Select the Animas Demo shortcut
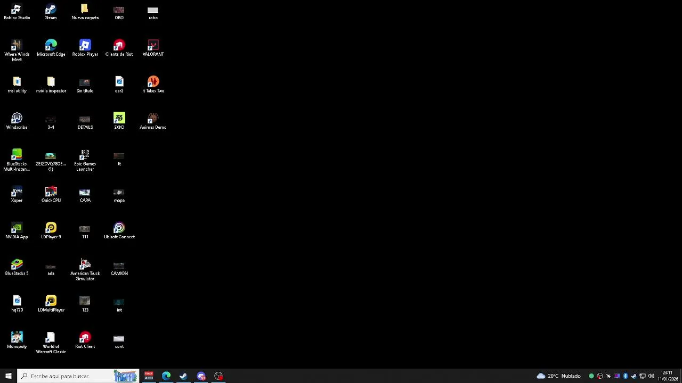The image size is (682, 383). tap(153, 121)
